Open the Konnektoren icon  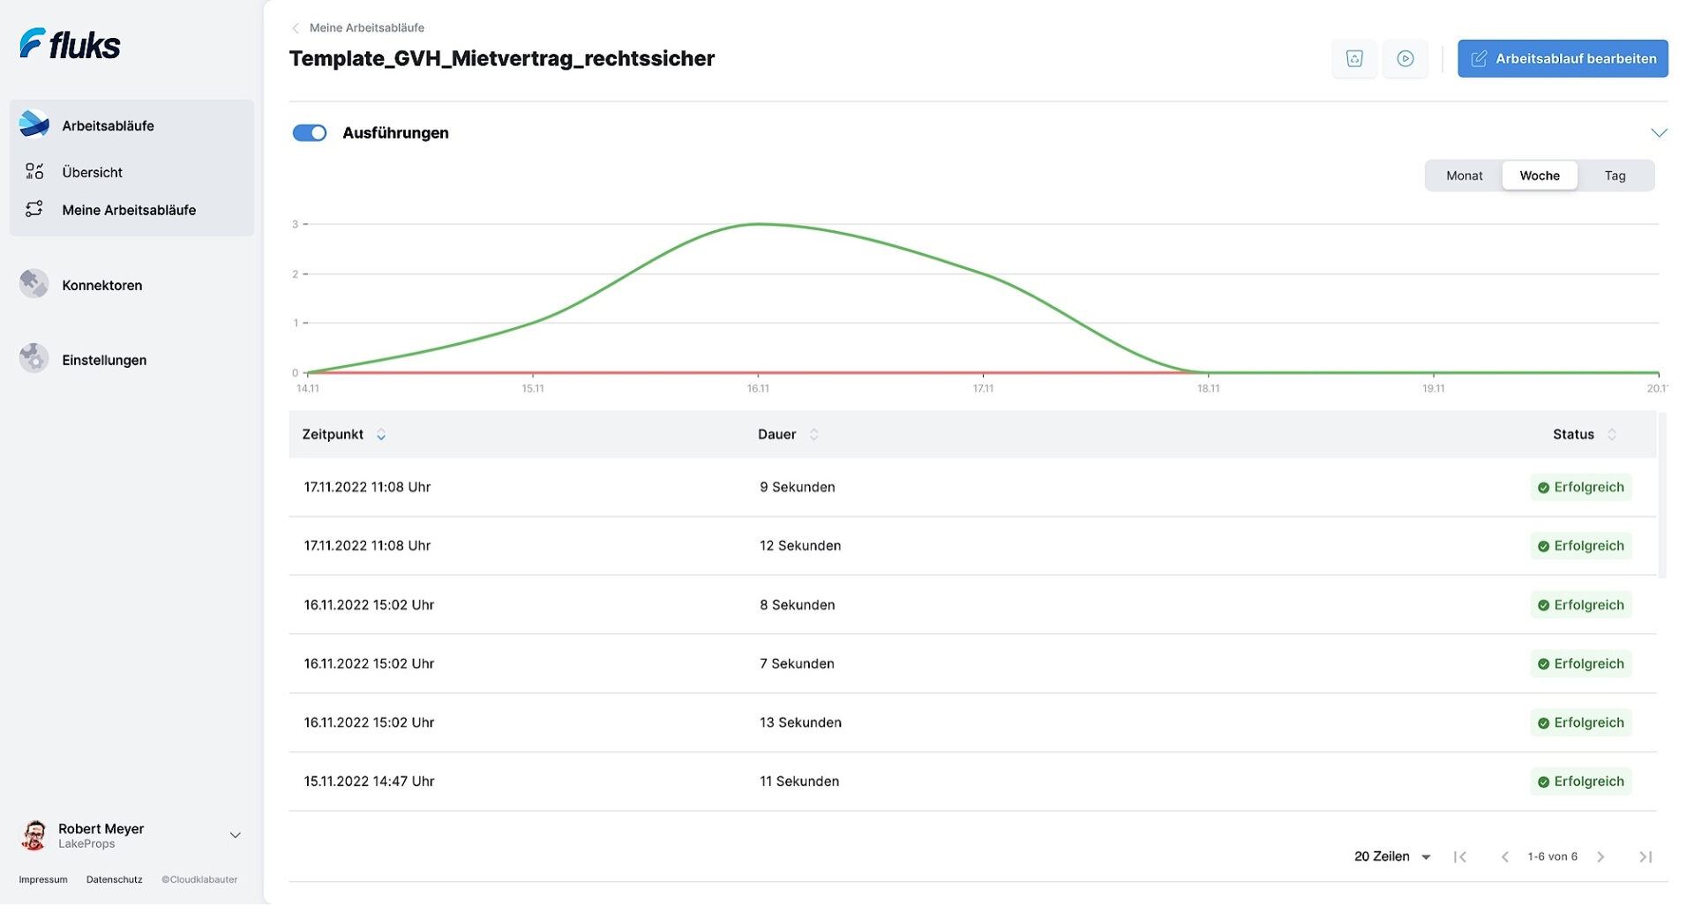tap(34, 284)
